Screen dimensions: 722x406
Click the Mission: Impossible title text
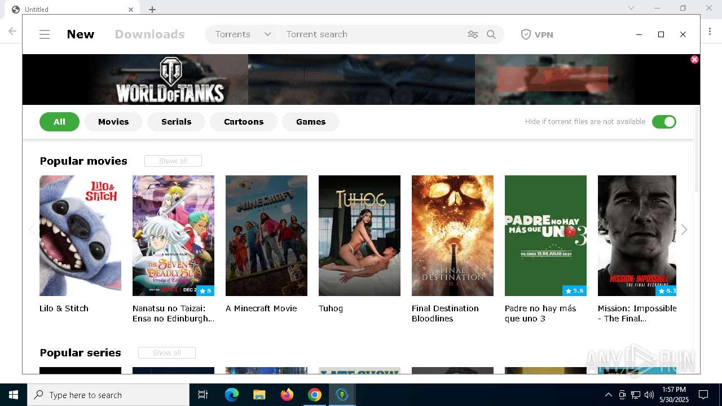click(637, 314)
